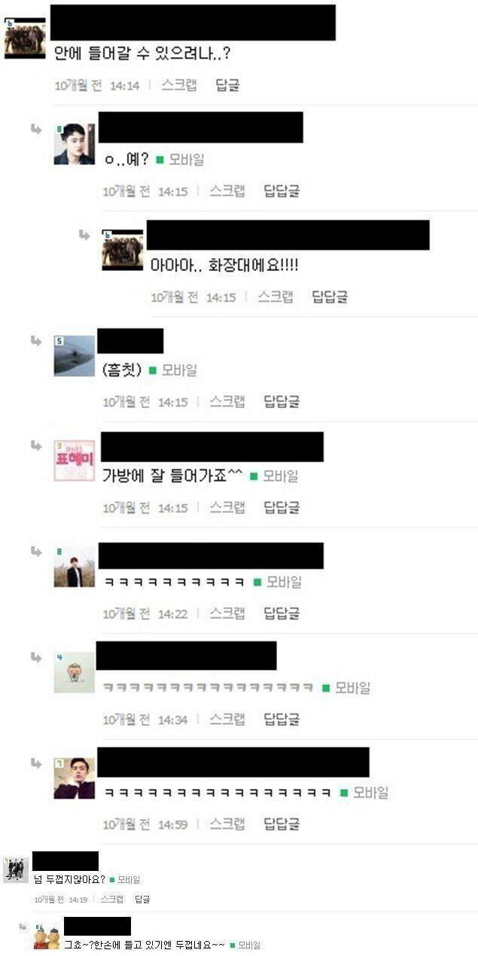Click '스크랩' on '가방에 잘 들어가죠^^' reply
This screenshot has height=956, width=478.
[x=227, y=507]
